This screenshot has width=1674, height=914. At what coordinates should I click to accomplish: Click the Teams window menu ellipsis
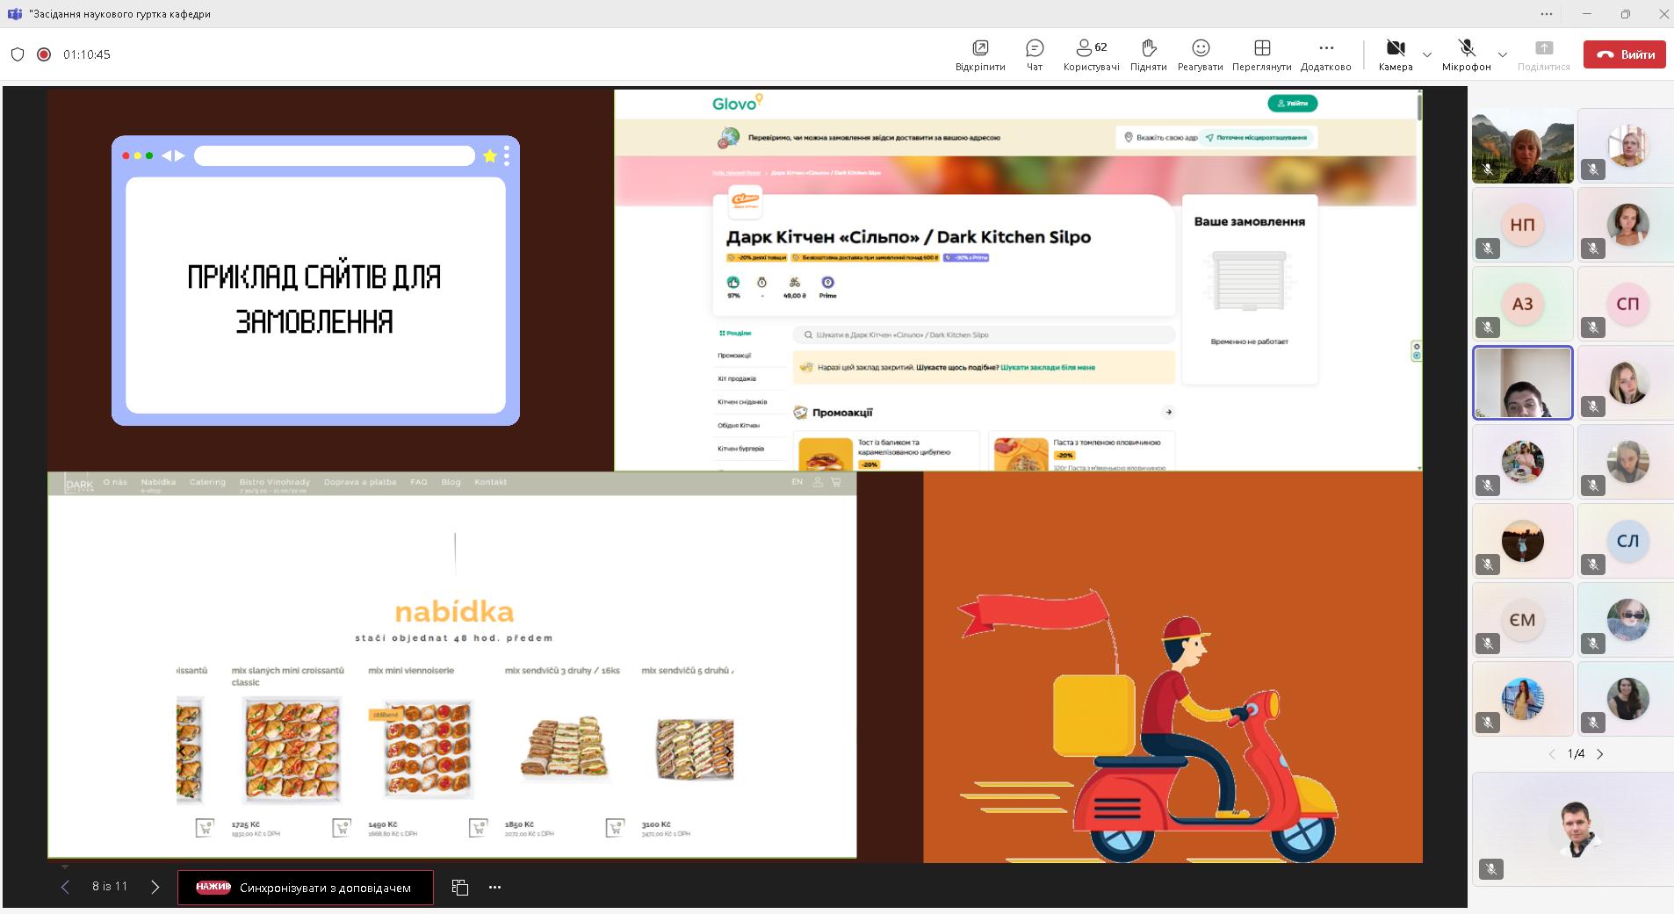click(x=1547, y=14)
